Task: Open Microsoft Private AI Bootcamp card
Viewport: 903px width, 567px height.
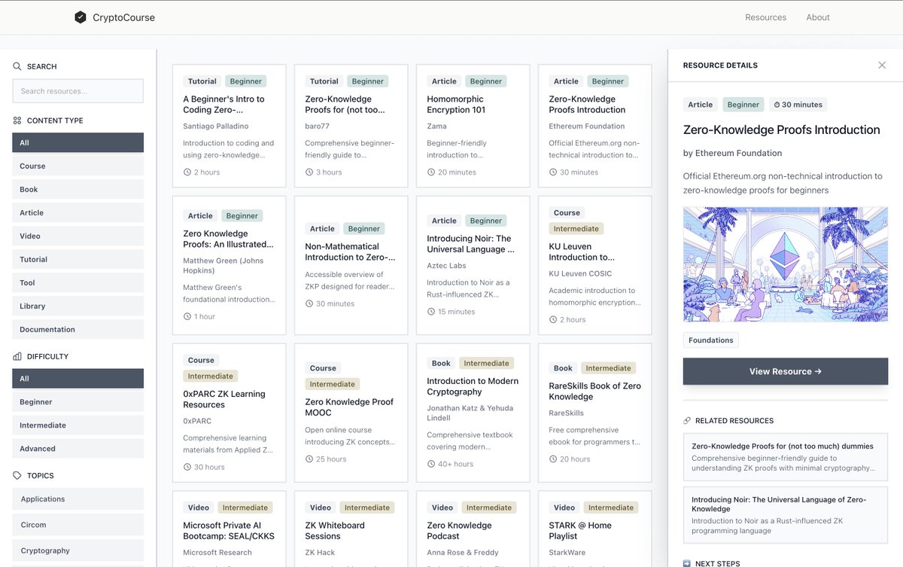Action: [x=229, y=529]
